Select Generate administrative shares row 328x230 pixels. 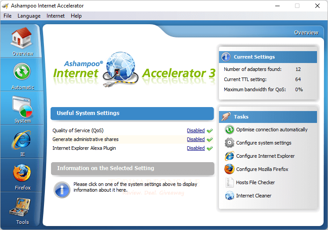click(x=132, y=139)
